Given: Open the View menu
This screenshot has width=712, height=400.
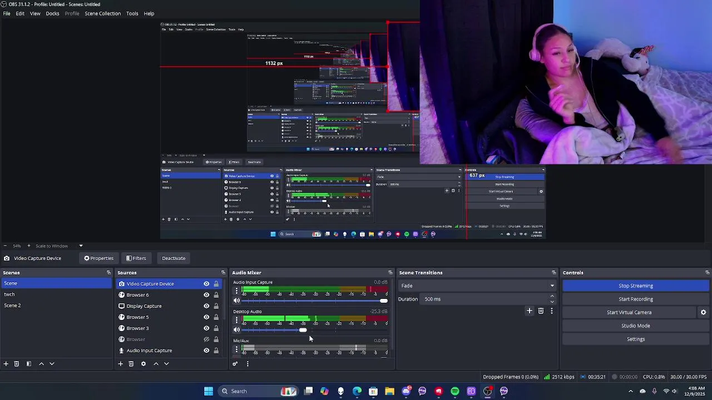Looking at the screenshot, I should click(35, 13).
